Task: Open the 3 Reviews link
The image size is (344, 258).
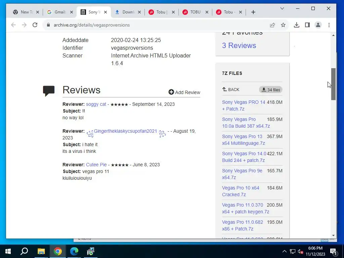Action: [x=239, y=45]
